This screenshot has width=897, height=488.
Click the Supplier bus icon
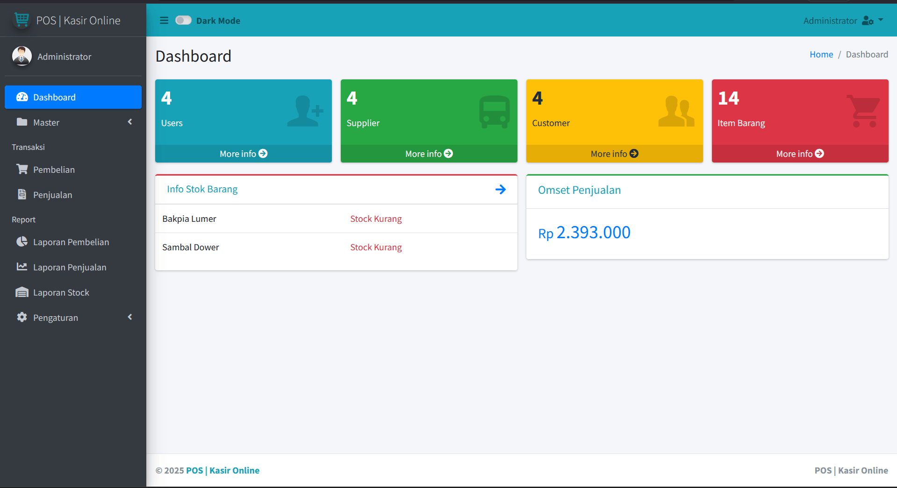click(495, 112)
